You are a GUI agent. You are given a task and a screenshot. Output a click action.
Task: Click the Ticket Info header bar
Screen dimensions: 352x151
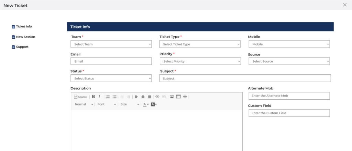pos(200,27)
